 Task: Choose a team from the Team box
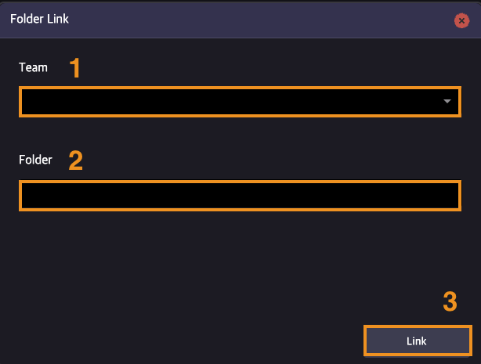point(240,102)
